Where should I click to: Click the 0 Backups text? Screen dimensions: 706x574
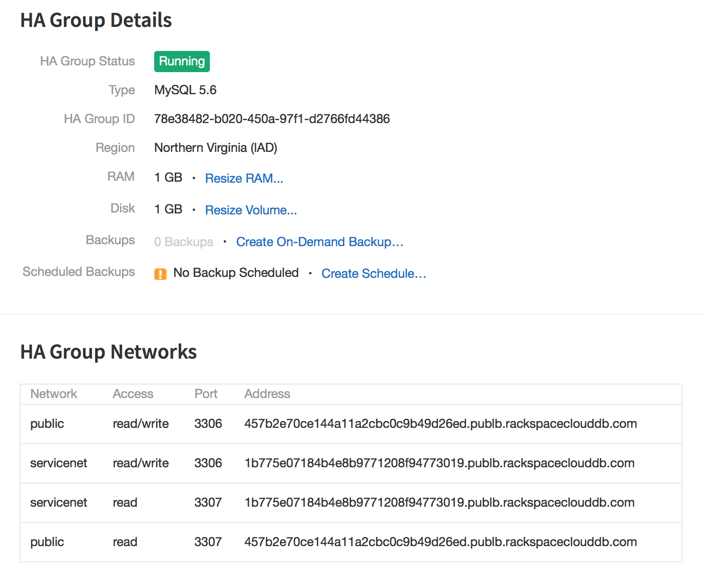click(x=183, y=242)
